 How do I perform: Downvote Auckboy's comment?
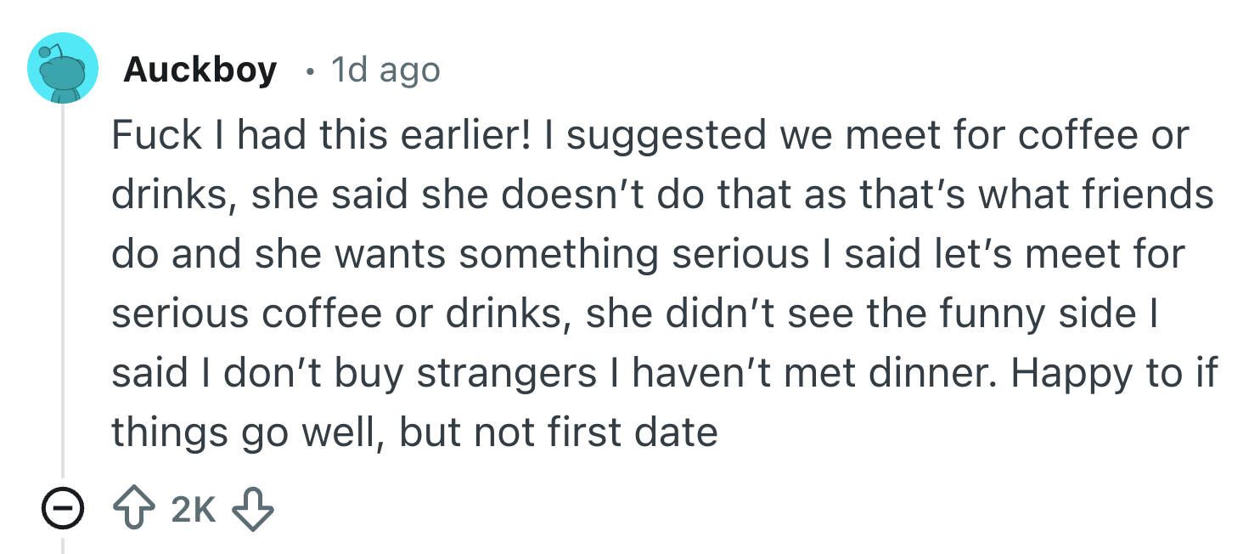[255, 508]
